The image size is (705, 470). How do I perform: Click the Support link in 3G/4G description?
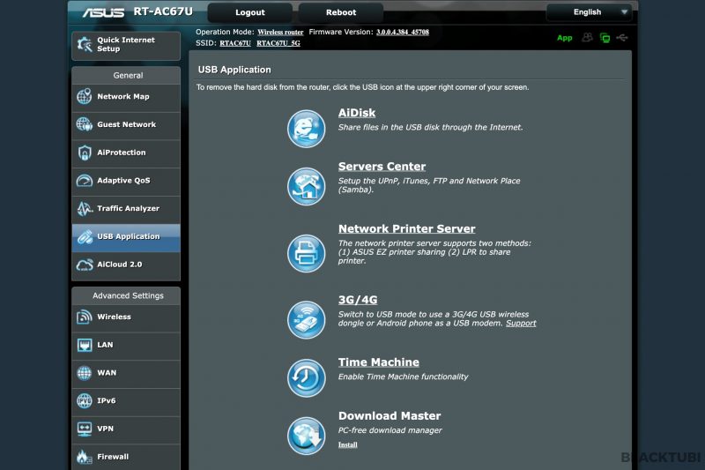pos(521,324)
